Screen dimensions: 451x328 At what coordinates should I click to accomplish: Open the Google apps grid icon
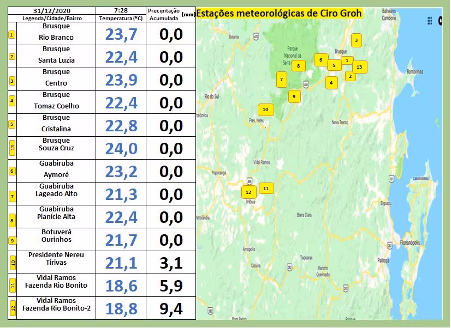[429, 21]
